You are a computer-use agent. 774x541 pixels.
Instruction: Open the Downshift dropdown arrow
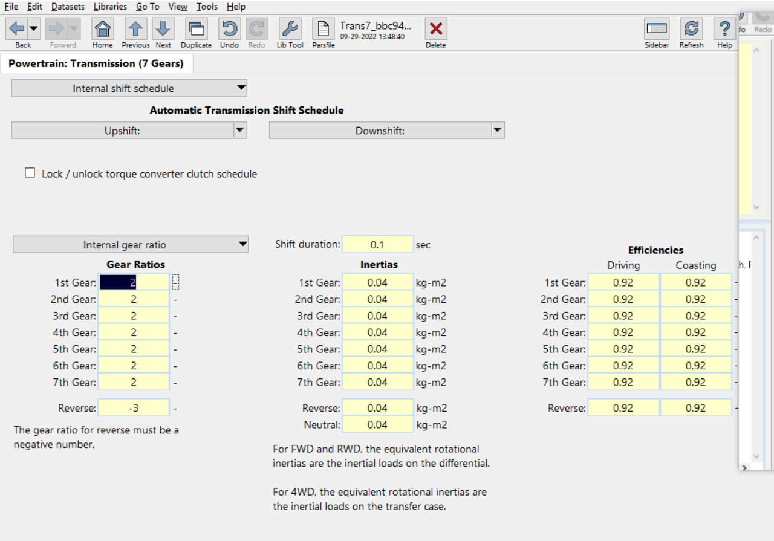[x=497, y=130]
